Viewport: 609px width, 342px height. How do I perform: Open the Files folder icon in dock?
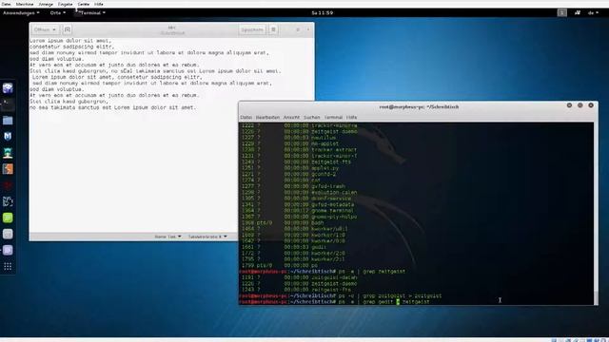(x=8, y=121)
